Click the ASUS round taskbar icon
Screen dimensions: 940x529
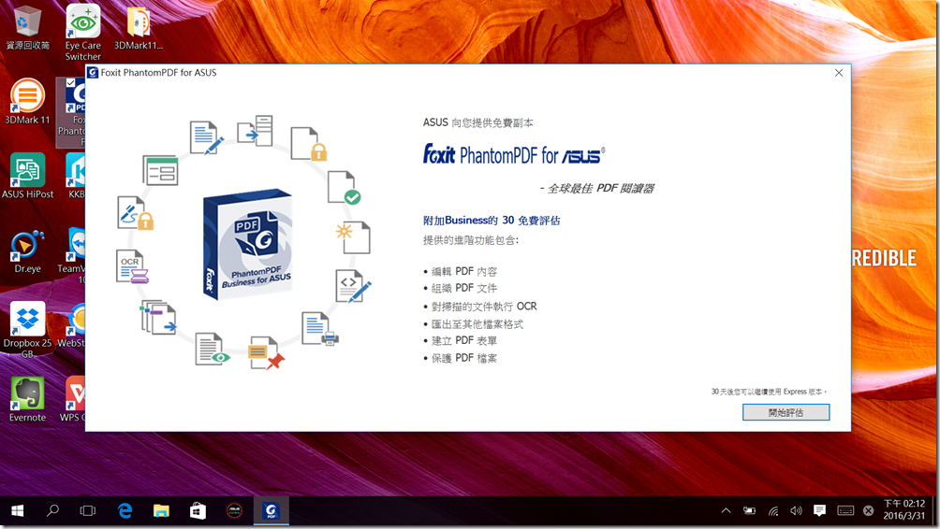click(234, 510)
